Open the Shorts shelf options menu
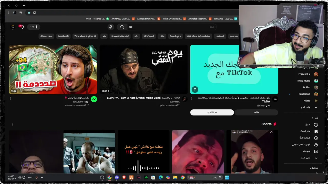328x184 pixels. 12,124
